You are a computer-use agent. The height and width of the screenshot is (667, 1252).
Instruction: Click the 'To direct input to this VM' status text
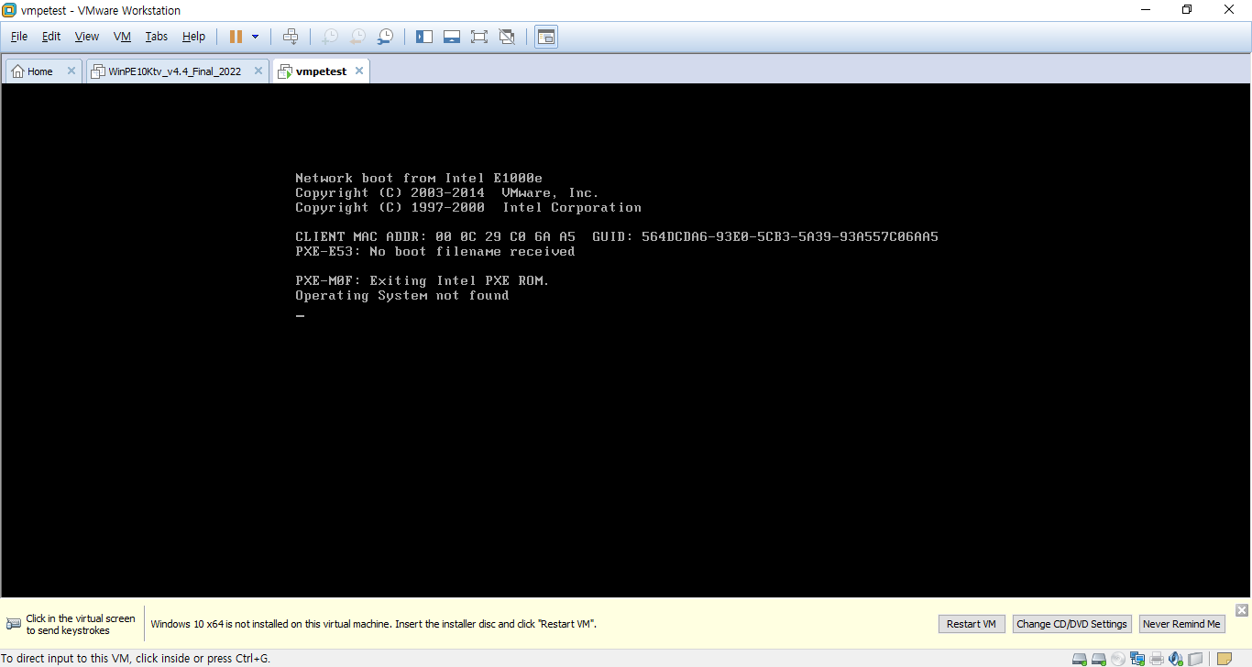(x=136, y=658)
